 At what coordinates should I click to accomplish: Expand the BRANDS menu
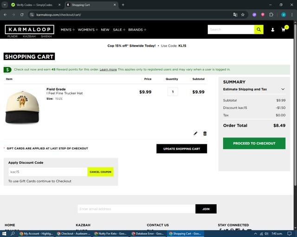click(137, 30)
